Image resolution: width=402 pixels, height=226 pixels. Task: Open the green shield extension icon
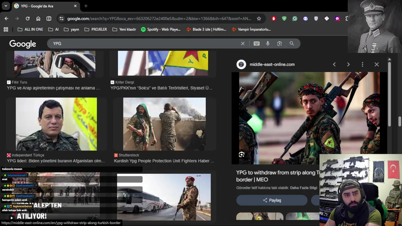pos(284,19)
